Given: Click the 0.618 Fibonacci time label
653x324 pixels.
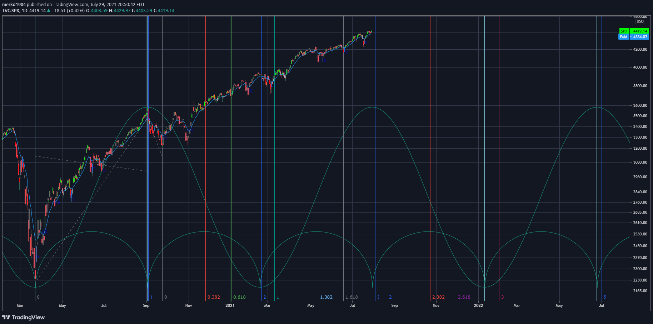Looking at the screenshot, I should [x=239, y=297].
